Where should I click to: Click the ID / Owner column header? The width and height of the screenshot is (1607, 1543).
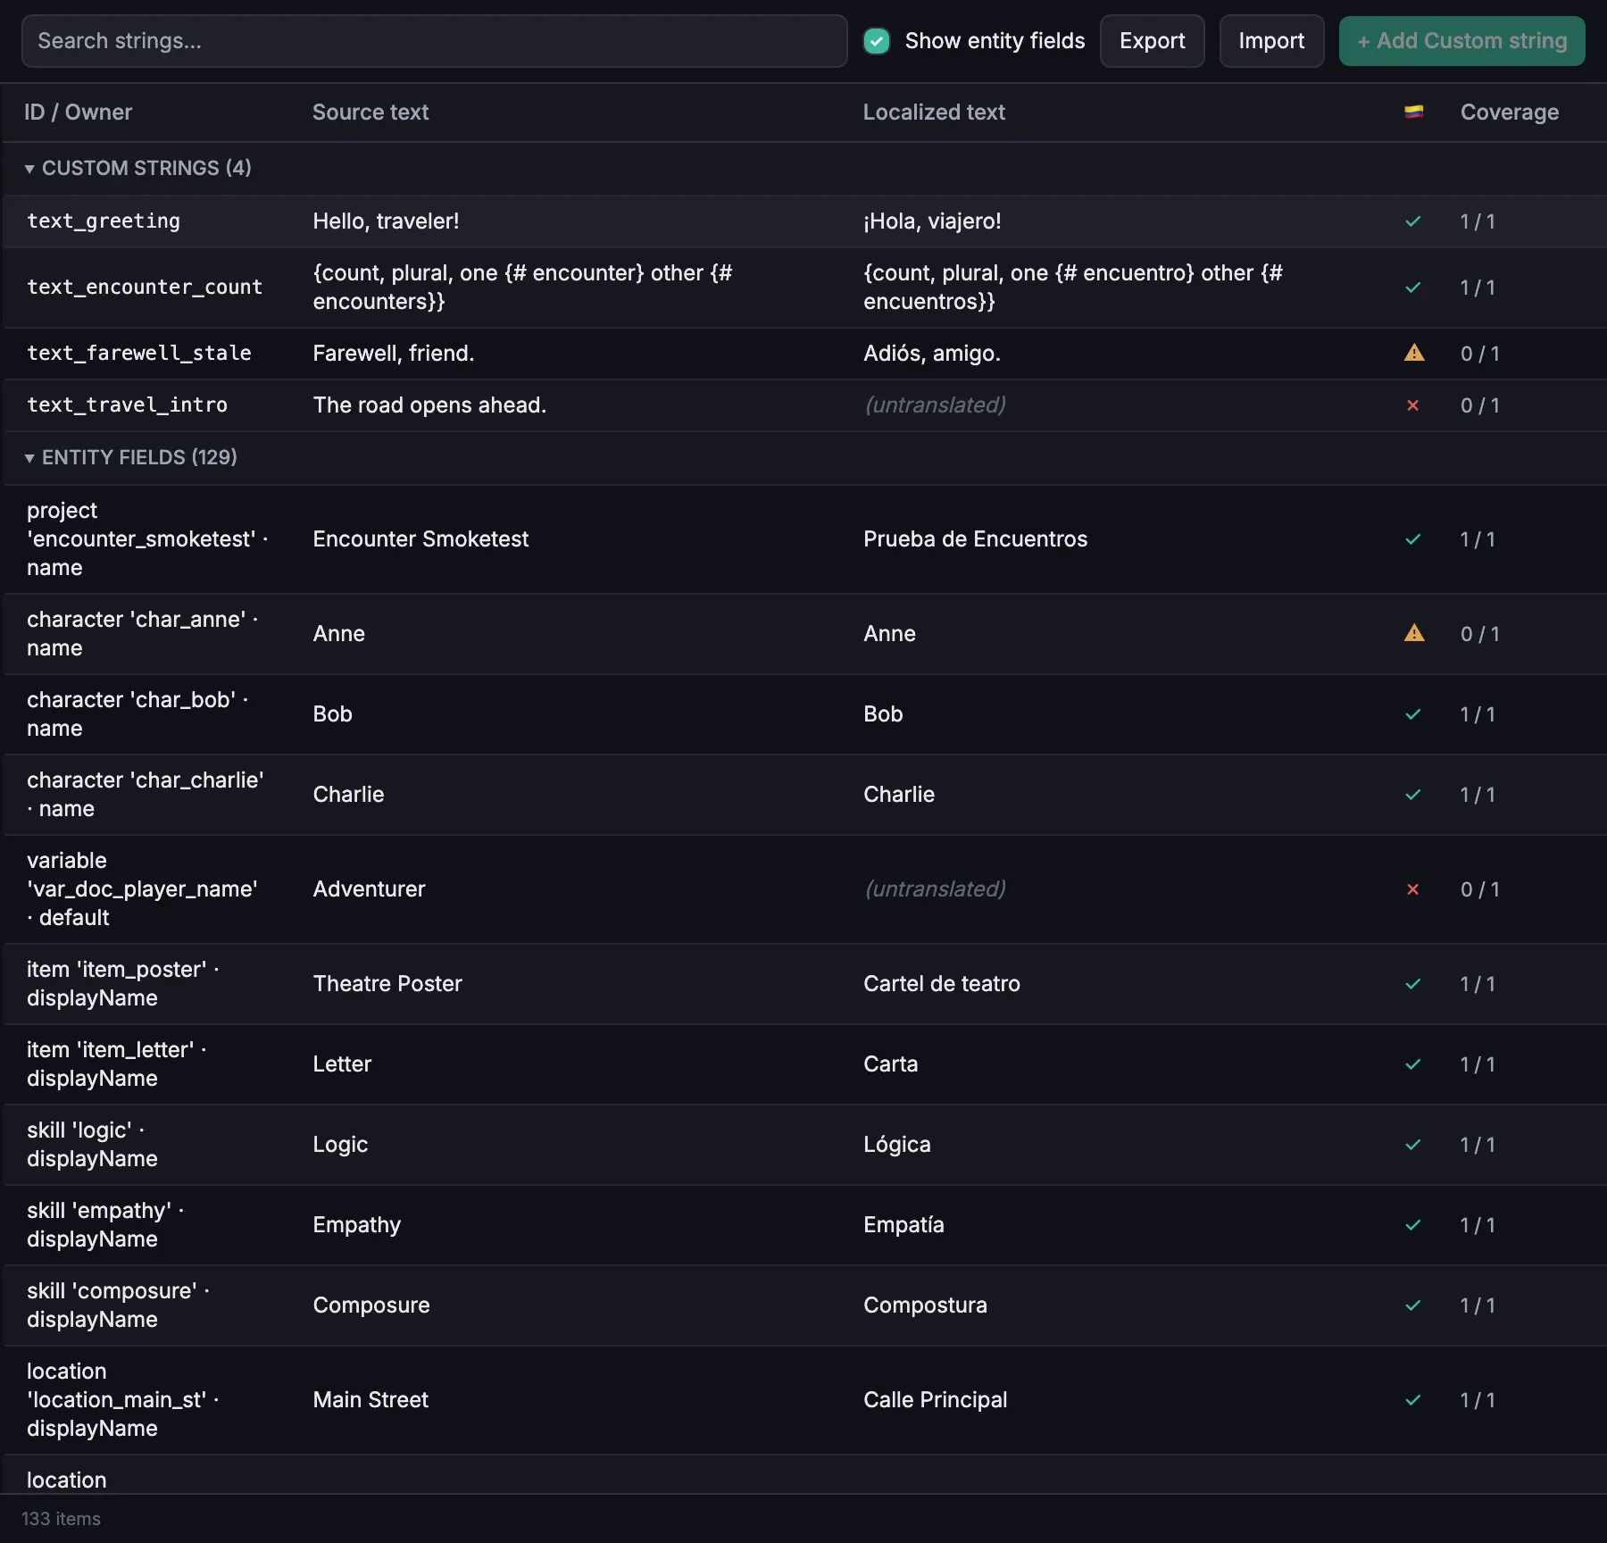pyautogui.click(x=78, y=112)
